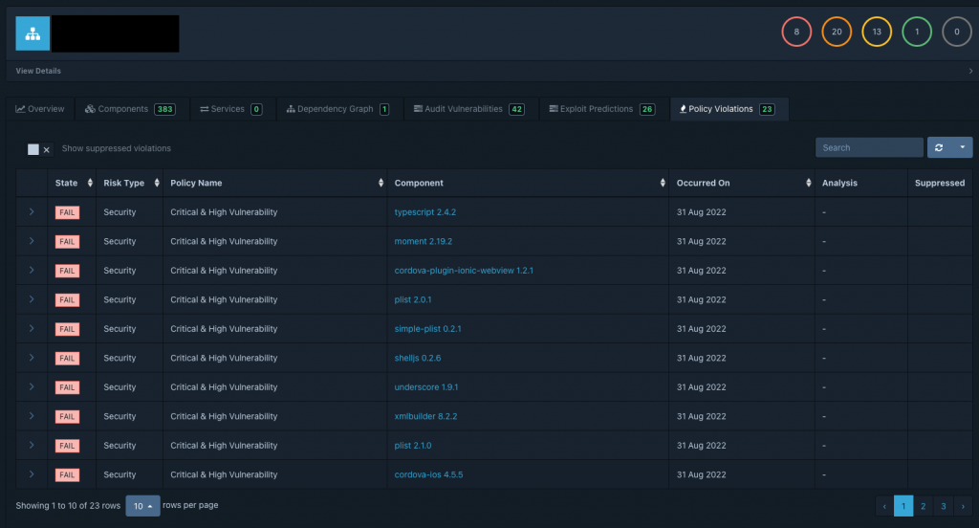
Task: Click the green low severity circle showing 1
Action: [x=917, y=32]
